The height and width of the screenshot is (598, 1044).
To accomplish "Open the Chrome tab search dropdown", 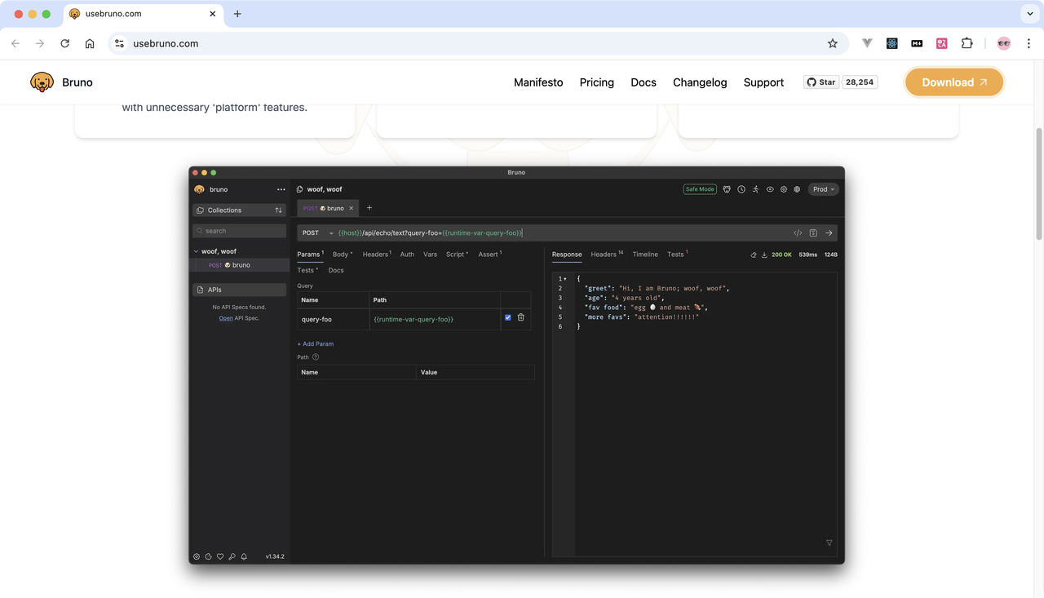I will click(1030, 14).
